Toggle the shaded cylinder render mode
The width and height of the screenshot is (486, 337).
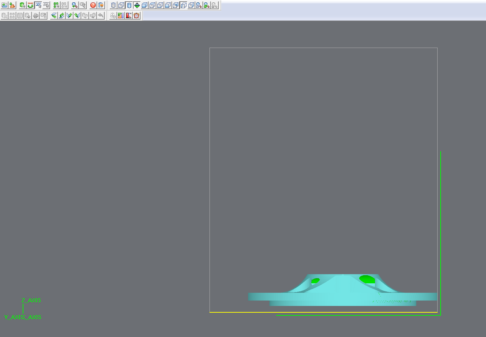(x=129, y=5)
